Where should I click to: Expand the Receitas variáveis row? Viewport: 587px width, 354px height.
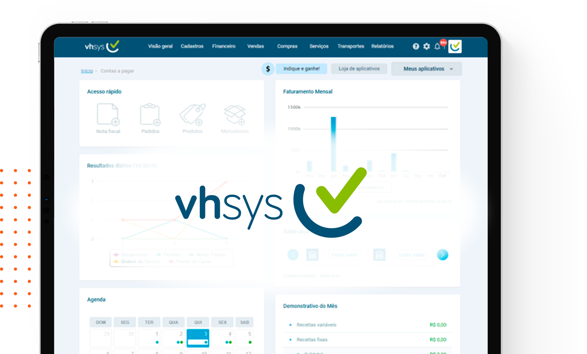point(290,325)
